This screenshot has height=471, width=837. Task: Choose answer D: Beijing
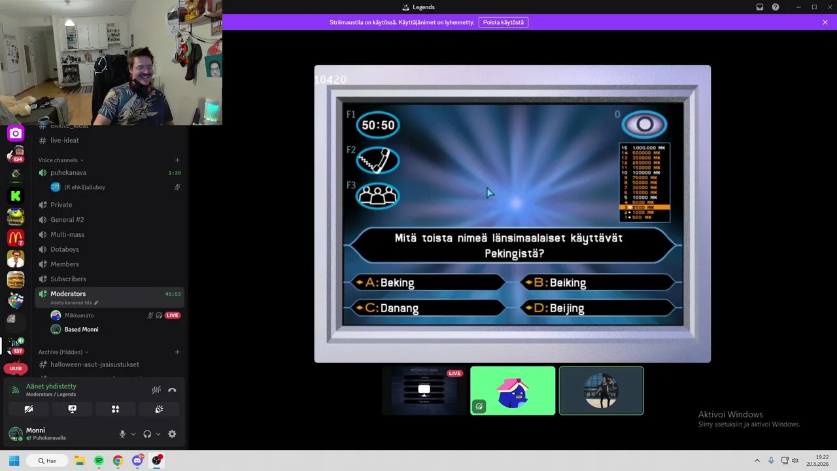598,307
